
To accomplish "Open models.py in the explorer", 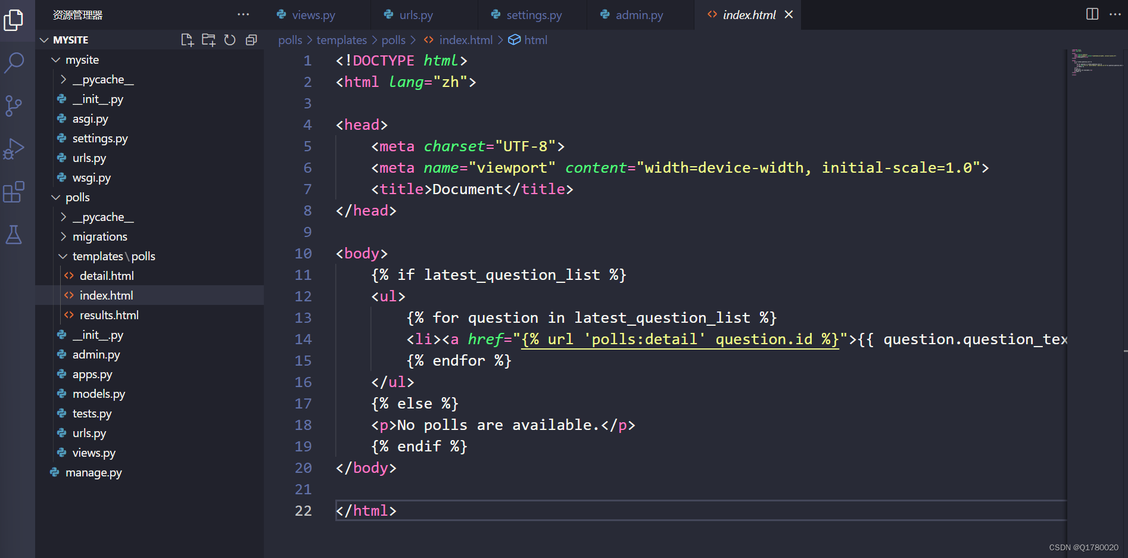I will pyautogui.click(x=149, y=394).
